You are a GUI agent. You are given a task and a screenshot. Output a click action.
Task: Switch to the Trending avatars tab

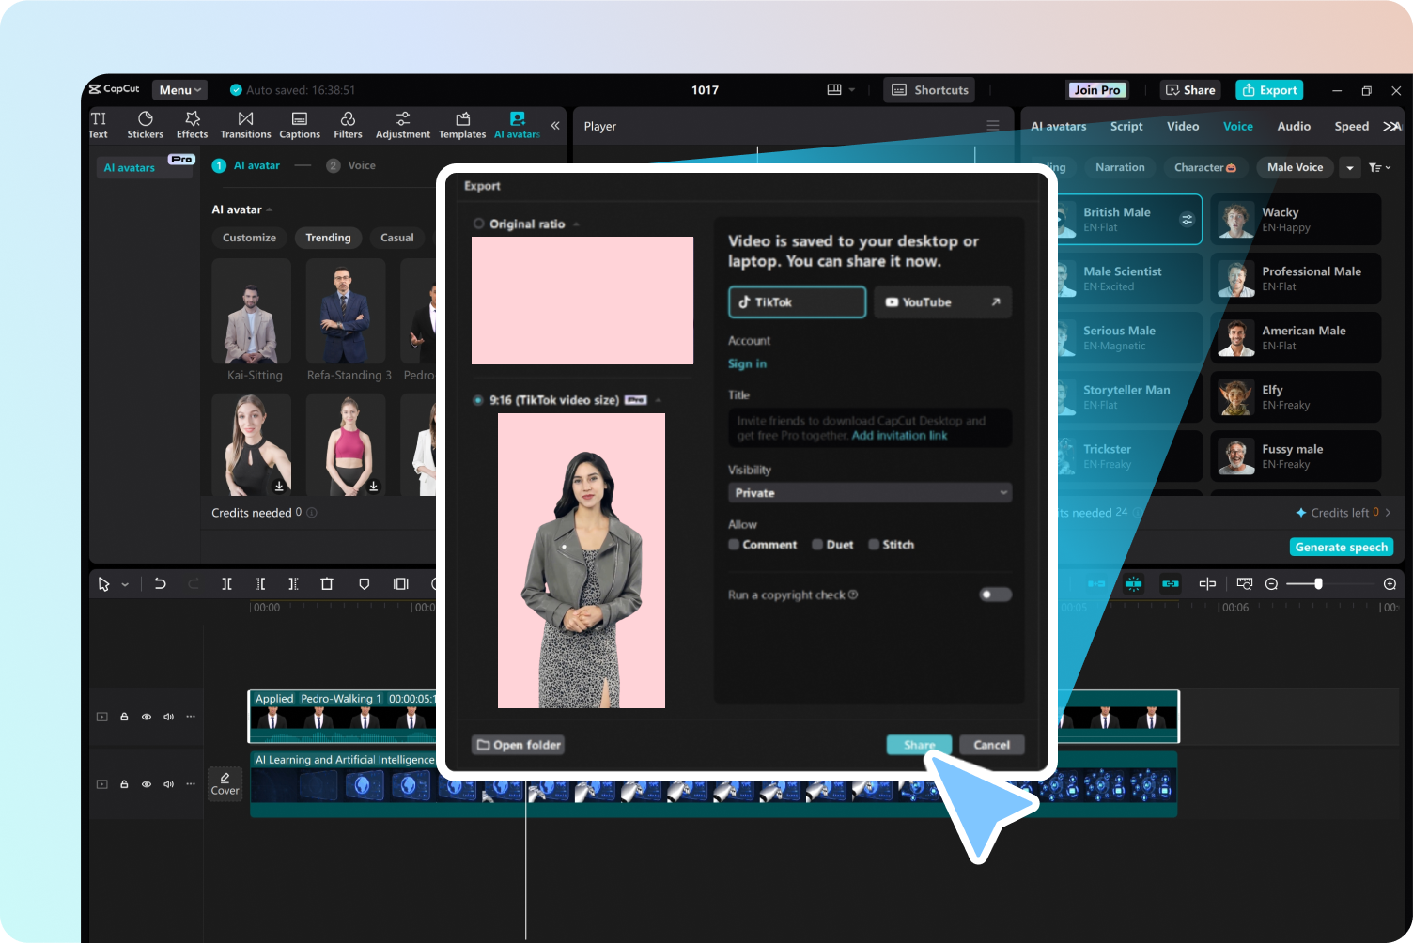[328, 238]
